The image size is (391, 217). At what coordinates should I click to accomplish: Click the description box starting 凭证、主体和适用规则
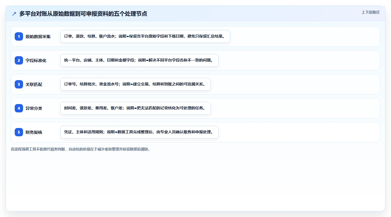[139, 132]
